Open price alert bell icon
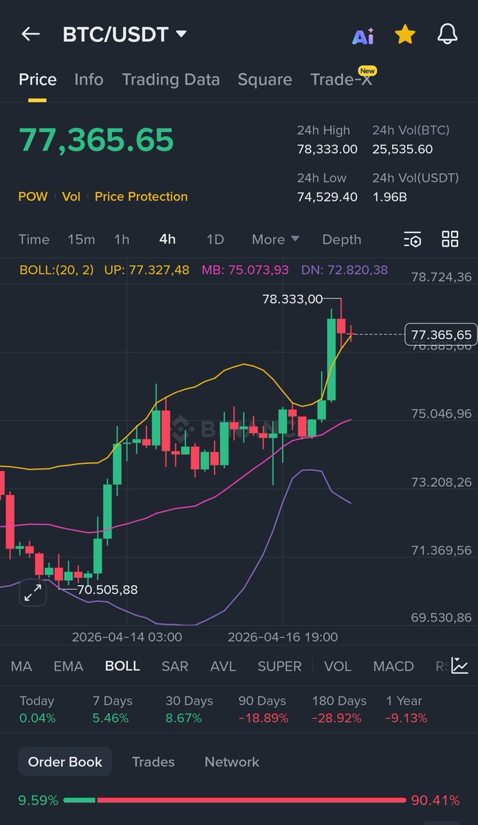The image size is (478, 825). 447,34
